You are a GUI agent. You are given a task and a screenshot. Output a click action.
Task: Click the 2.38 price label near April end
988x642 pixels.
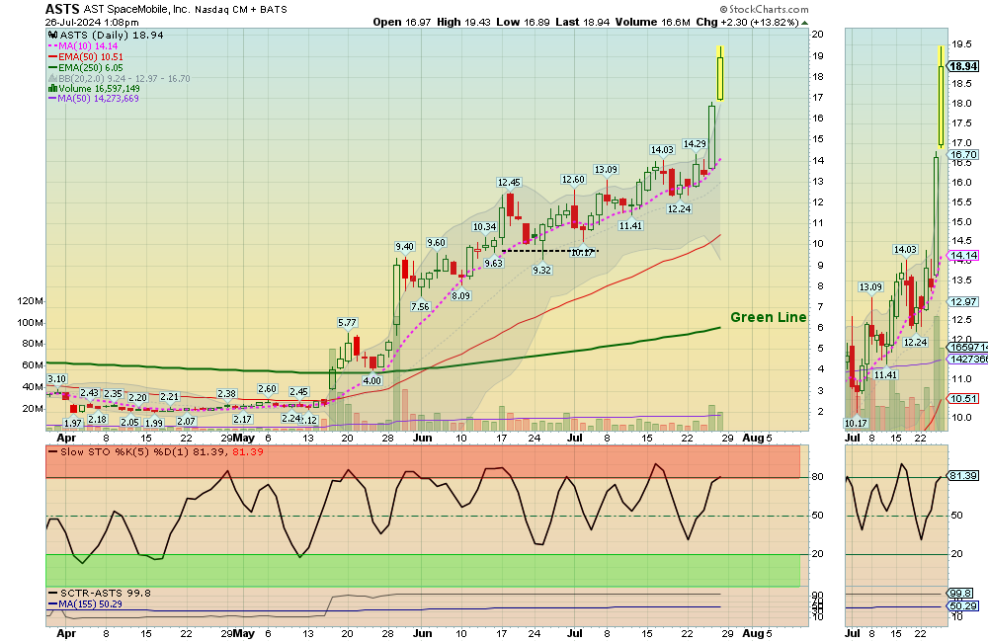point(227,394)
